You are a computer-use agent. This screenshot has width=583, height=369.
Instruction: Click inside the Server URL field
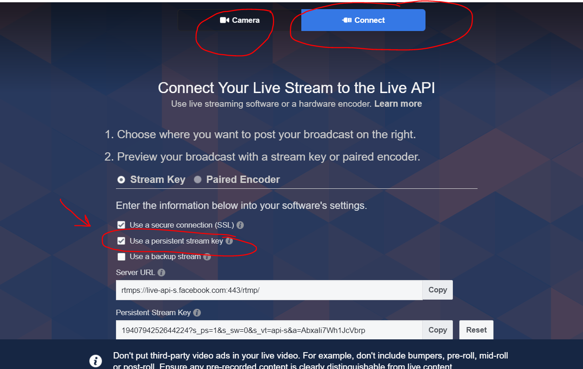click(x=269, y=290)
